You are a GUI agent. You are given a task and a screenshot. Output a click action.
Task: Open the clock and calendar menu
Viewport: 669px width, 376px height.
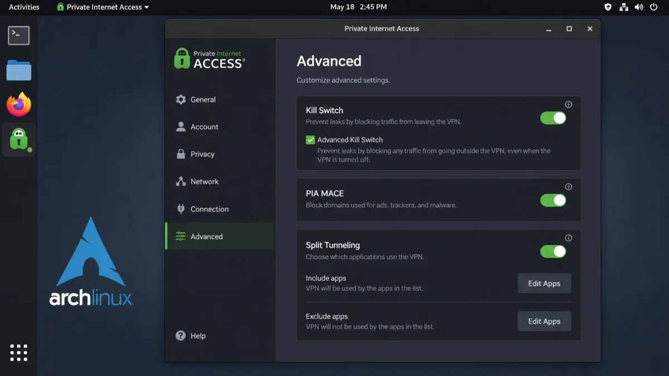[358, 7]
